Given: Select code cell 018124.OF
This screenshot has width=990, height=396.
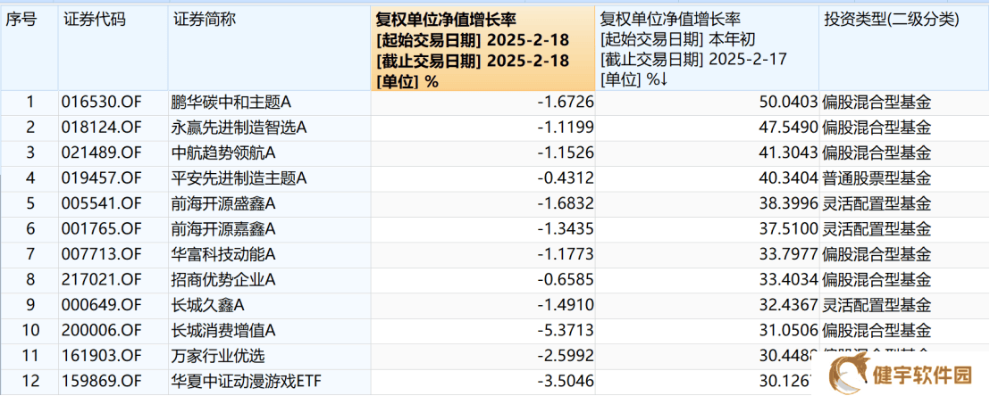Looking at the screenshot, I should point(102,128).
